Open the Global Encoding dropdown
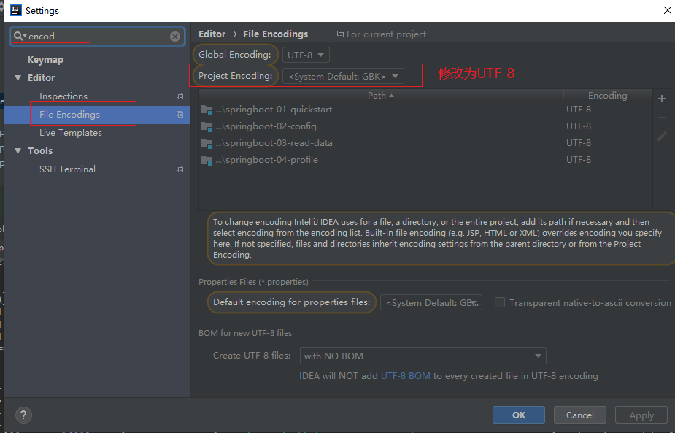Viewport: 675px width, 433px height. (306, 55)
